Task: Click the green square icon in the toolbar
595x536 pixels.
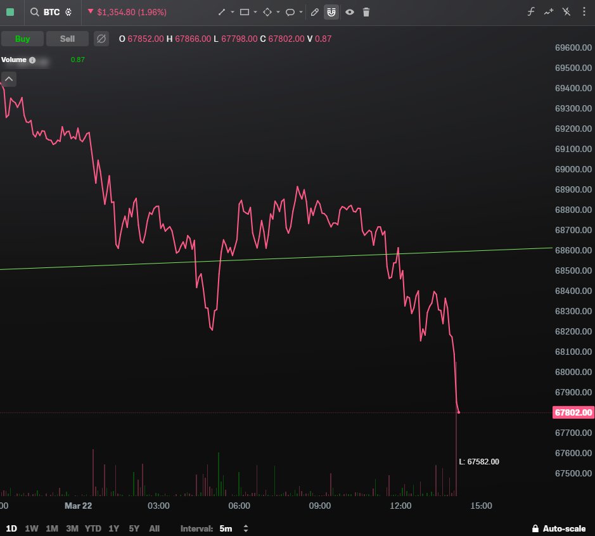Action: (x=10, y=12)
